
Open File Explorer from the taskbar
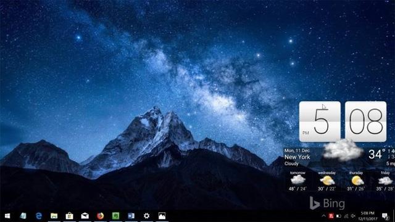tap(54, 216)
